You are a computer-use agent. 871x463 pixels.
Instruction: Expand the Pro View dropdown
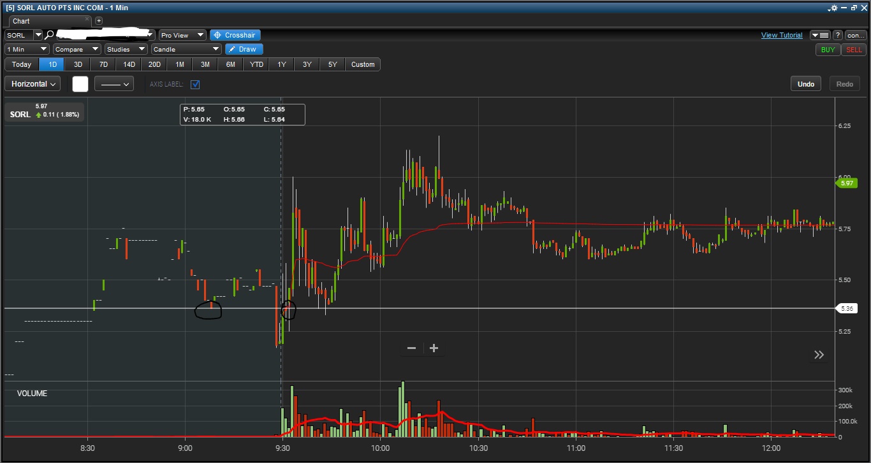pyautogui.click(x=182, y=35)
